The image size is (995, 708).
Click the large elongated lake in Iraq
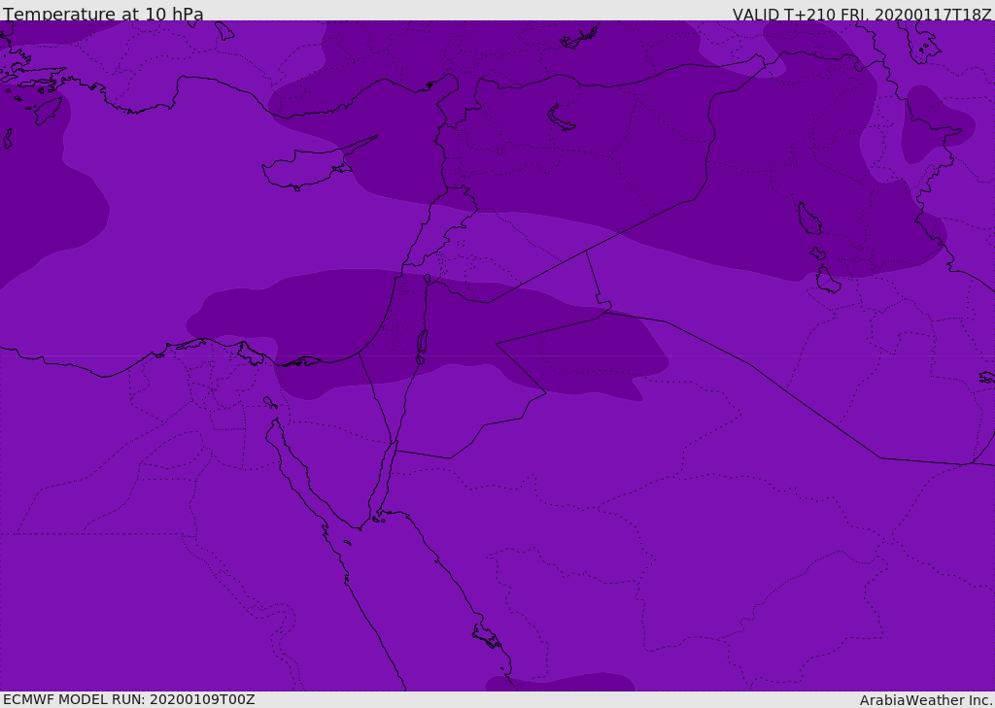point(808,219)
